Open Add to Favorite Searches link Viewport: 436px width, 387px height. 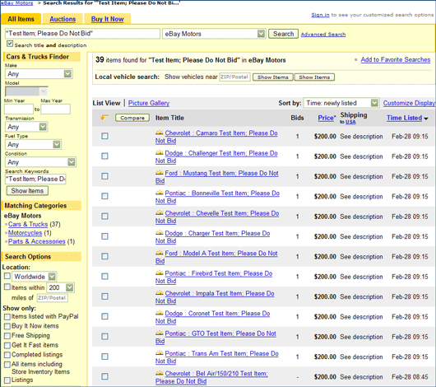click(x=396, y=59)
